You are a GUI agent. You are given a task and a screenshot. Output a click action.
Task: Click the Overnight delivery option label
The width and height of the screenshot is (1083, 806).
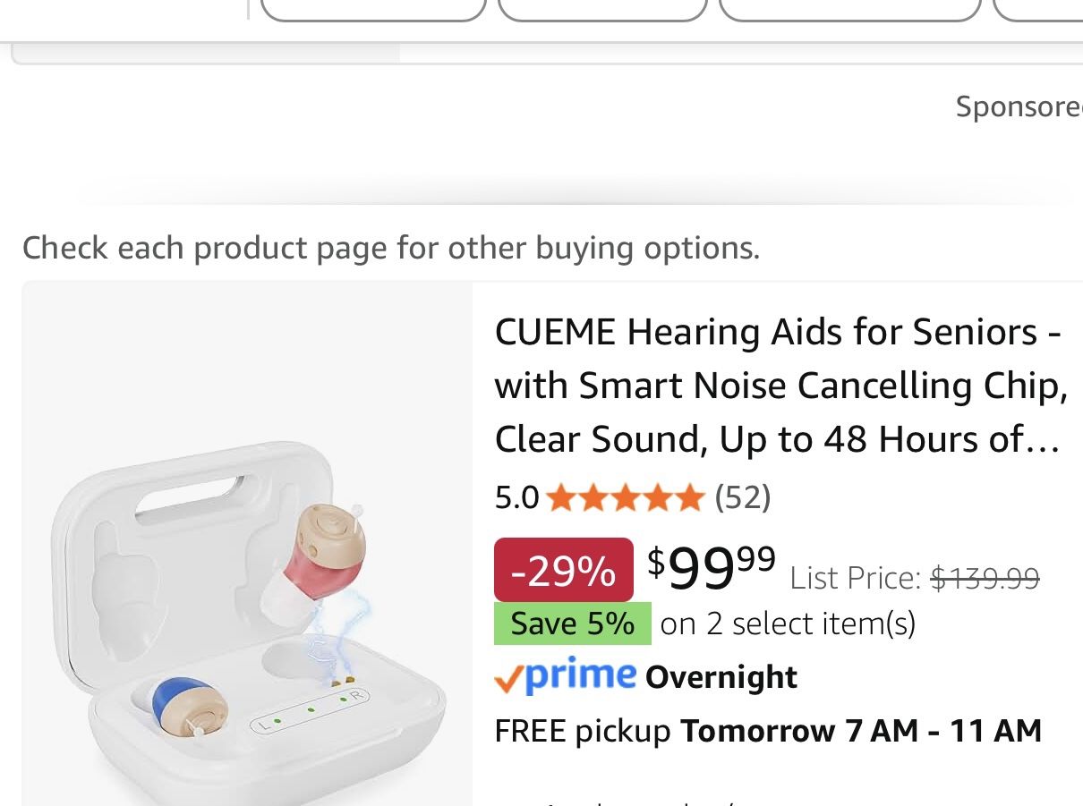coord(721,677)
